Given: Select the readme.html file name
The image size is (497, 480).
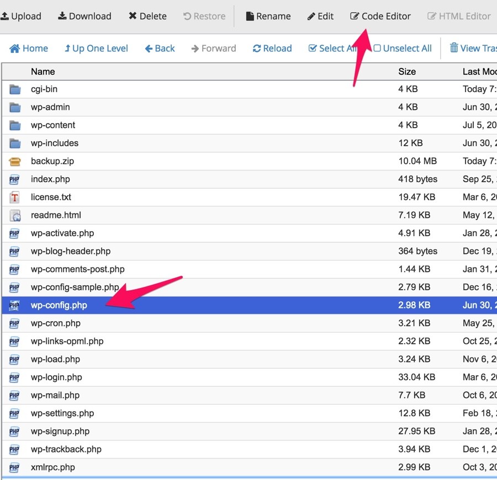Looking at the screenshot, I should 56,215.
